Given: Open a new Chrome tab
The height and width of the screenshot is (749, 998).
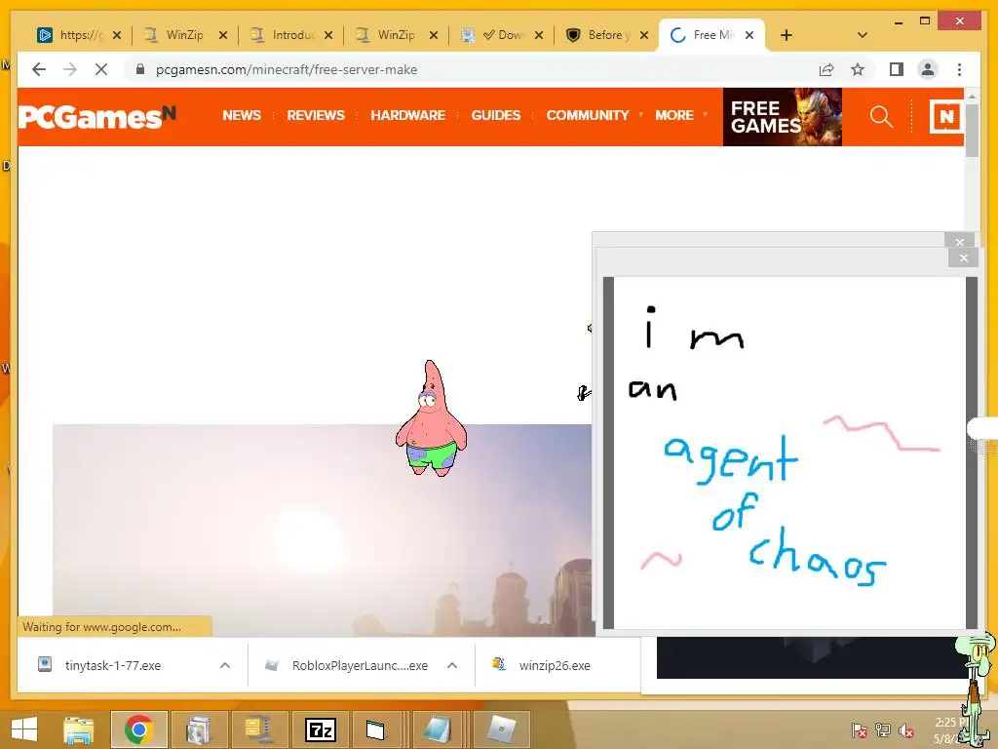Looking at the screenshot, I should (787, 35).
